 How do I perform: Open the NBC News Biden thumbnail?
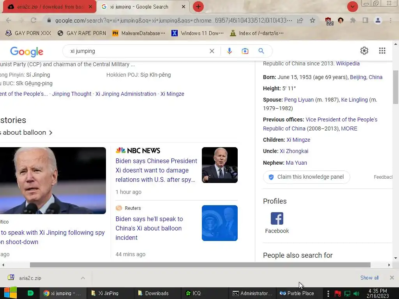pos(220,165)
